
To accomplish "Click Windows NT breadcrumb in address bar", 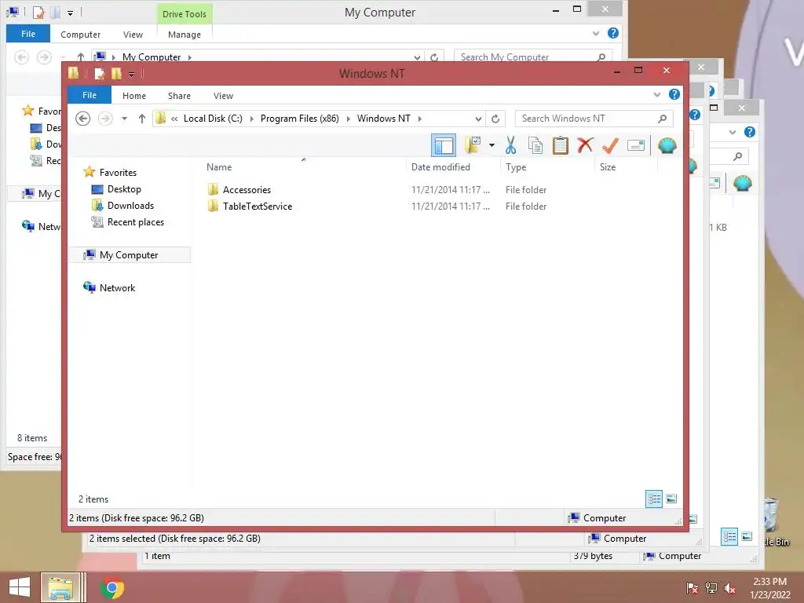I will click(x=383, y=119).
